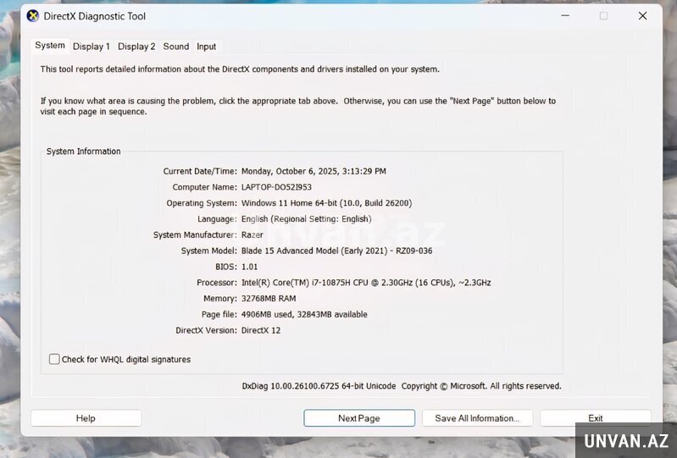The image size is (677, 458).
Task: Click the Intel Core i7-10875H processor value
Action: (x=365, y=283)
